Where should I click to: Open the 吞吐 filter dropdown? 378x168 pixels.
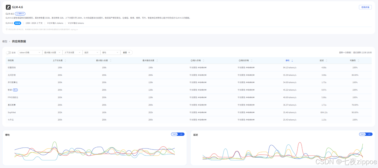(x=110, y=52)
